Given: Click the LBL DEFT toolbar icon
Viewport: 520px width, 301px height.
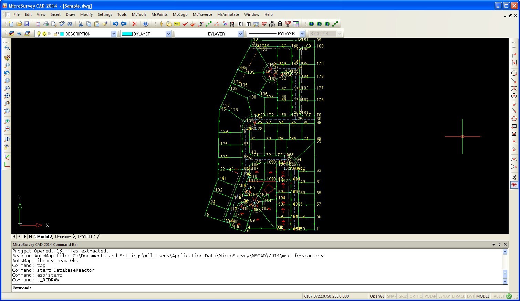Looking at the screenshot, I should coord(272,24).
